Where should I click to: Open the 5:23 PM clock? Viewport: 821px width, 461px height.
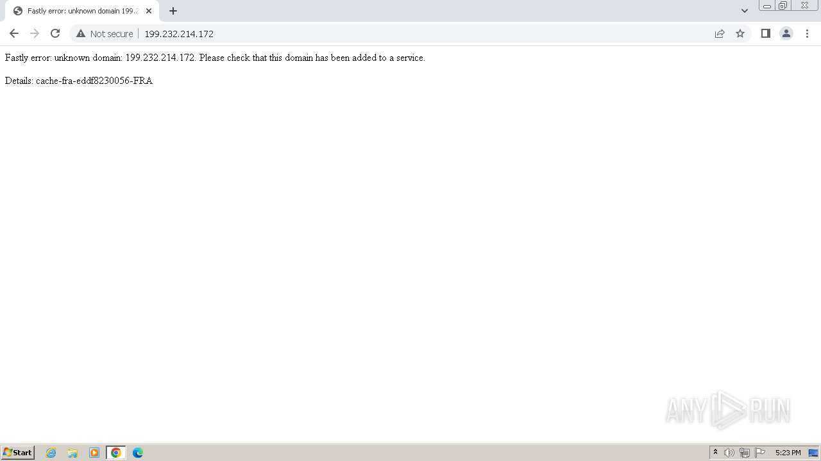pos(788,453)
